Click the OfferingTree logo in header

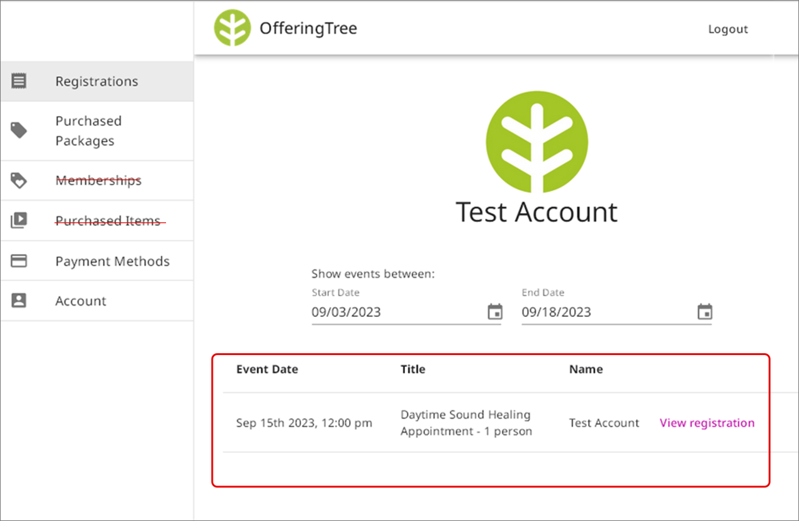[232, 28]
